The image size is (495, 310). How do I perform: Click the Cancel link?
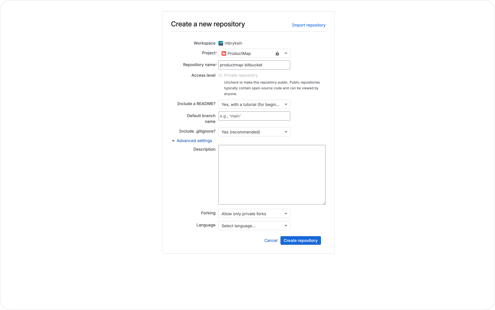(271, 241)
